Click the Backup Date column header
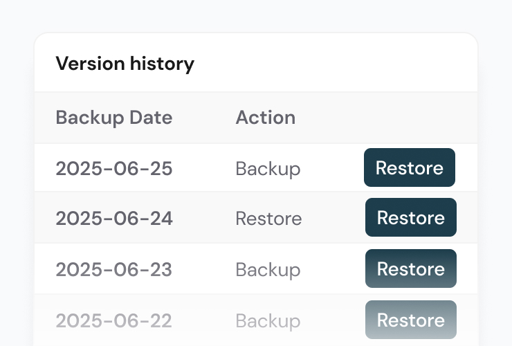 [x=113, y=117]
